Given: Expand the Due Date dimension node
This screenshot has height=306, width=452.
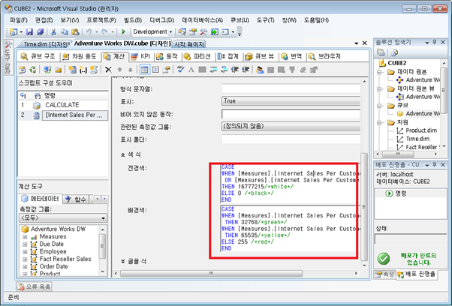Looking at the screenshot, I should (x=25, y=244).
